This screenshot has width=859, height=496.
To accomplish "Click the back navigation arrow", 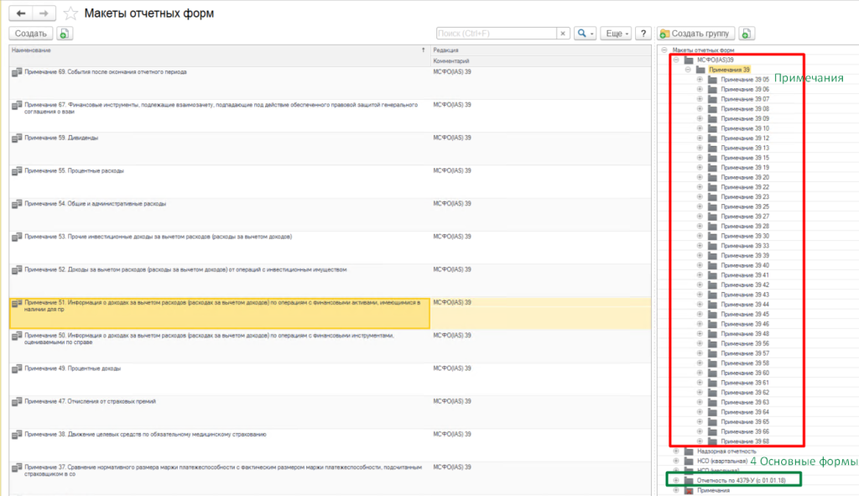I will pyautogui.click(x=21, y=13).
